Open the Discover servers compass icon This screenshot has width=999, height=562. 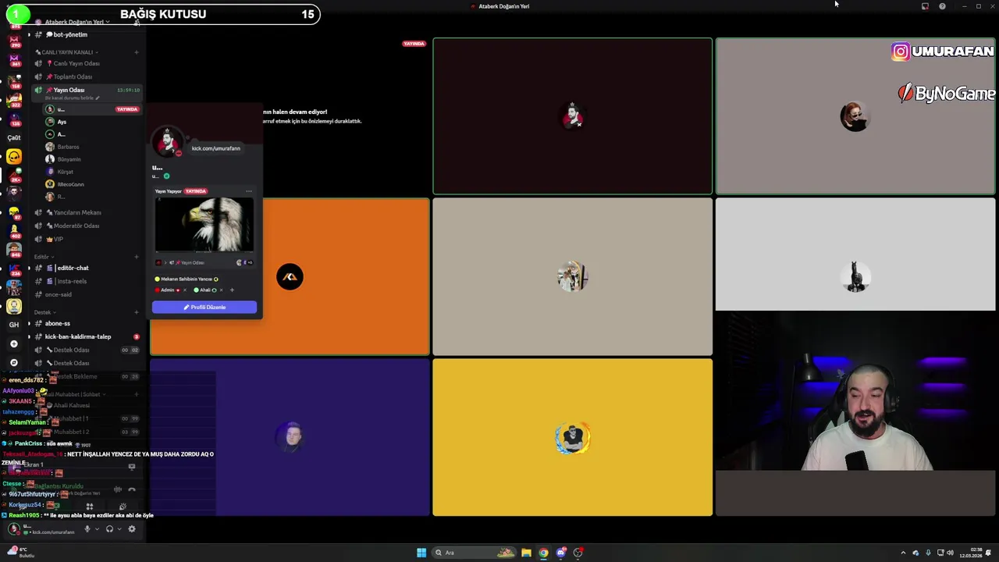point(13,362)
